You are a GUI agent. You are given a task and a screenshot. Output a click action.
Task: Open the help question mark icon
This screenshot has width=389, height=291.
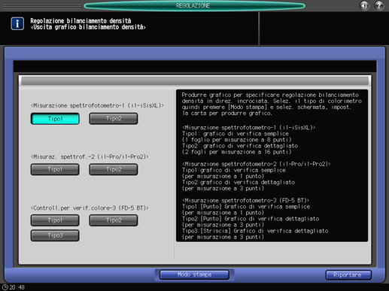379,5
